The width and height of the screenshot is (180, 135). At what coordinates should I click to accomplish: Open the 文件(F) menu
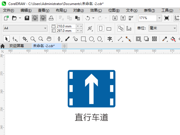tap(9, 11)
